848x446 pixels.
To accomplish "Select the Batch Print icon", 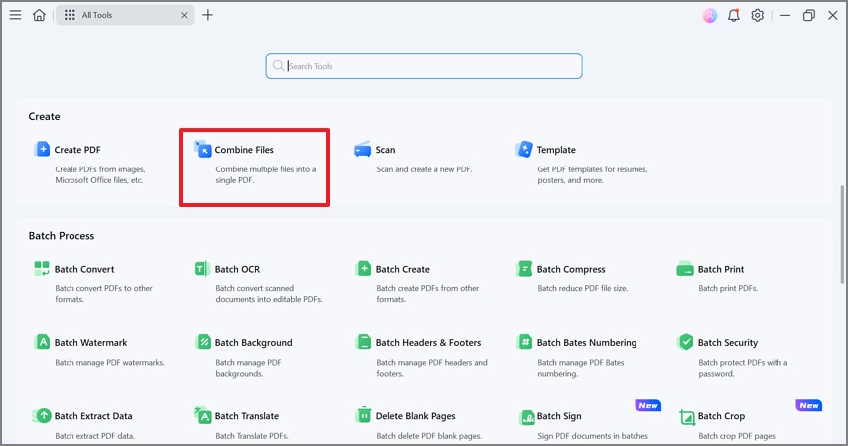I will coord(685,268).
